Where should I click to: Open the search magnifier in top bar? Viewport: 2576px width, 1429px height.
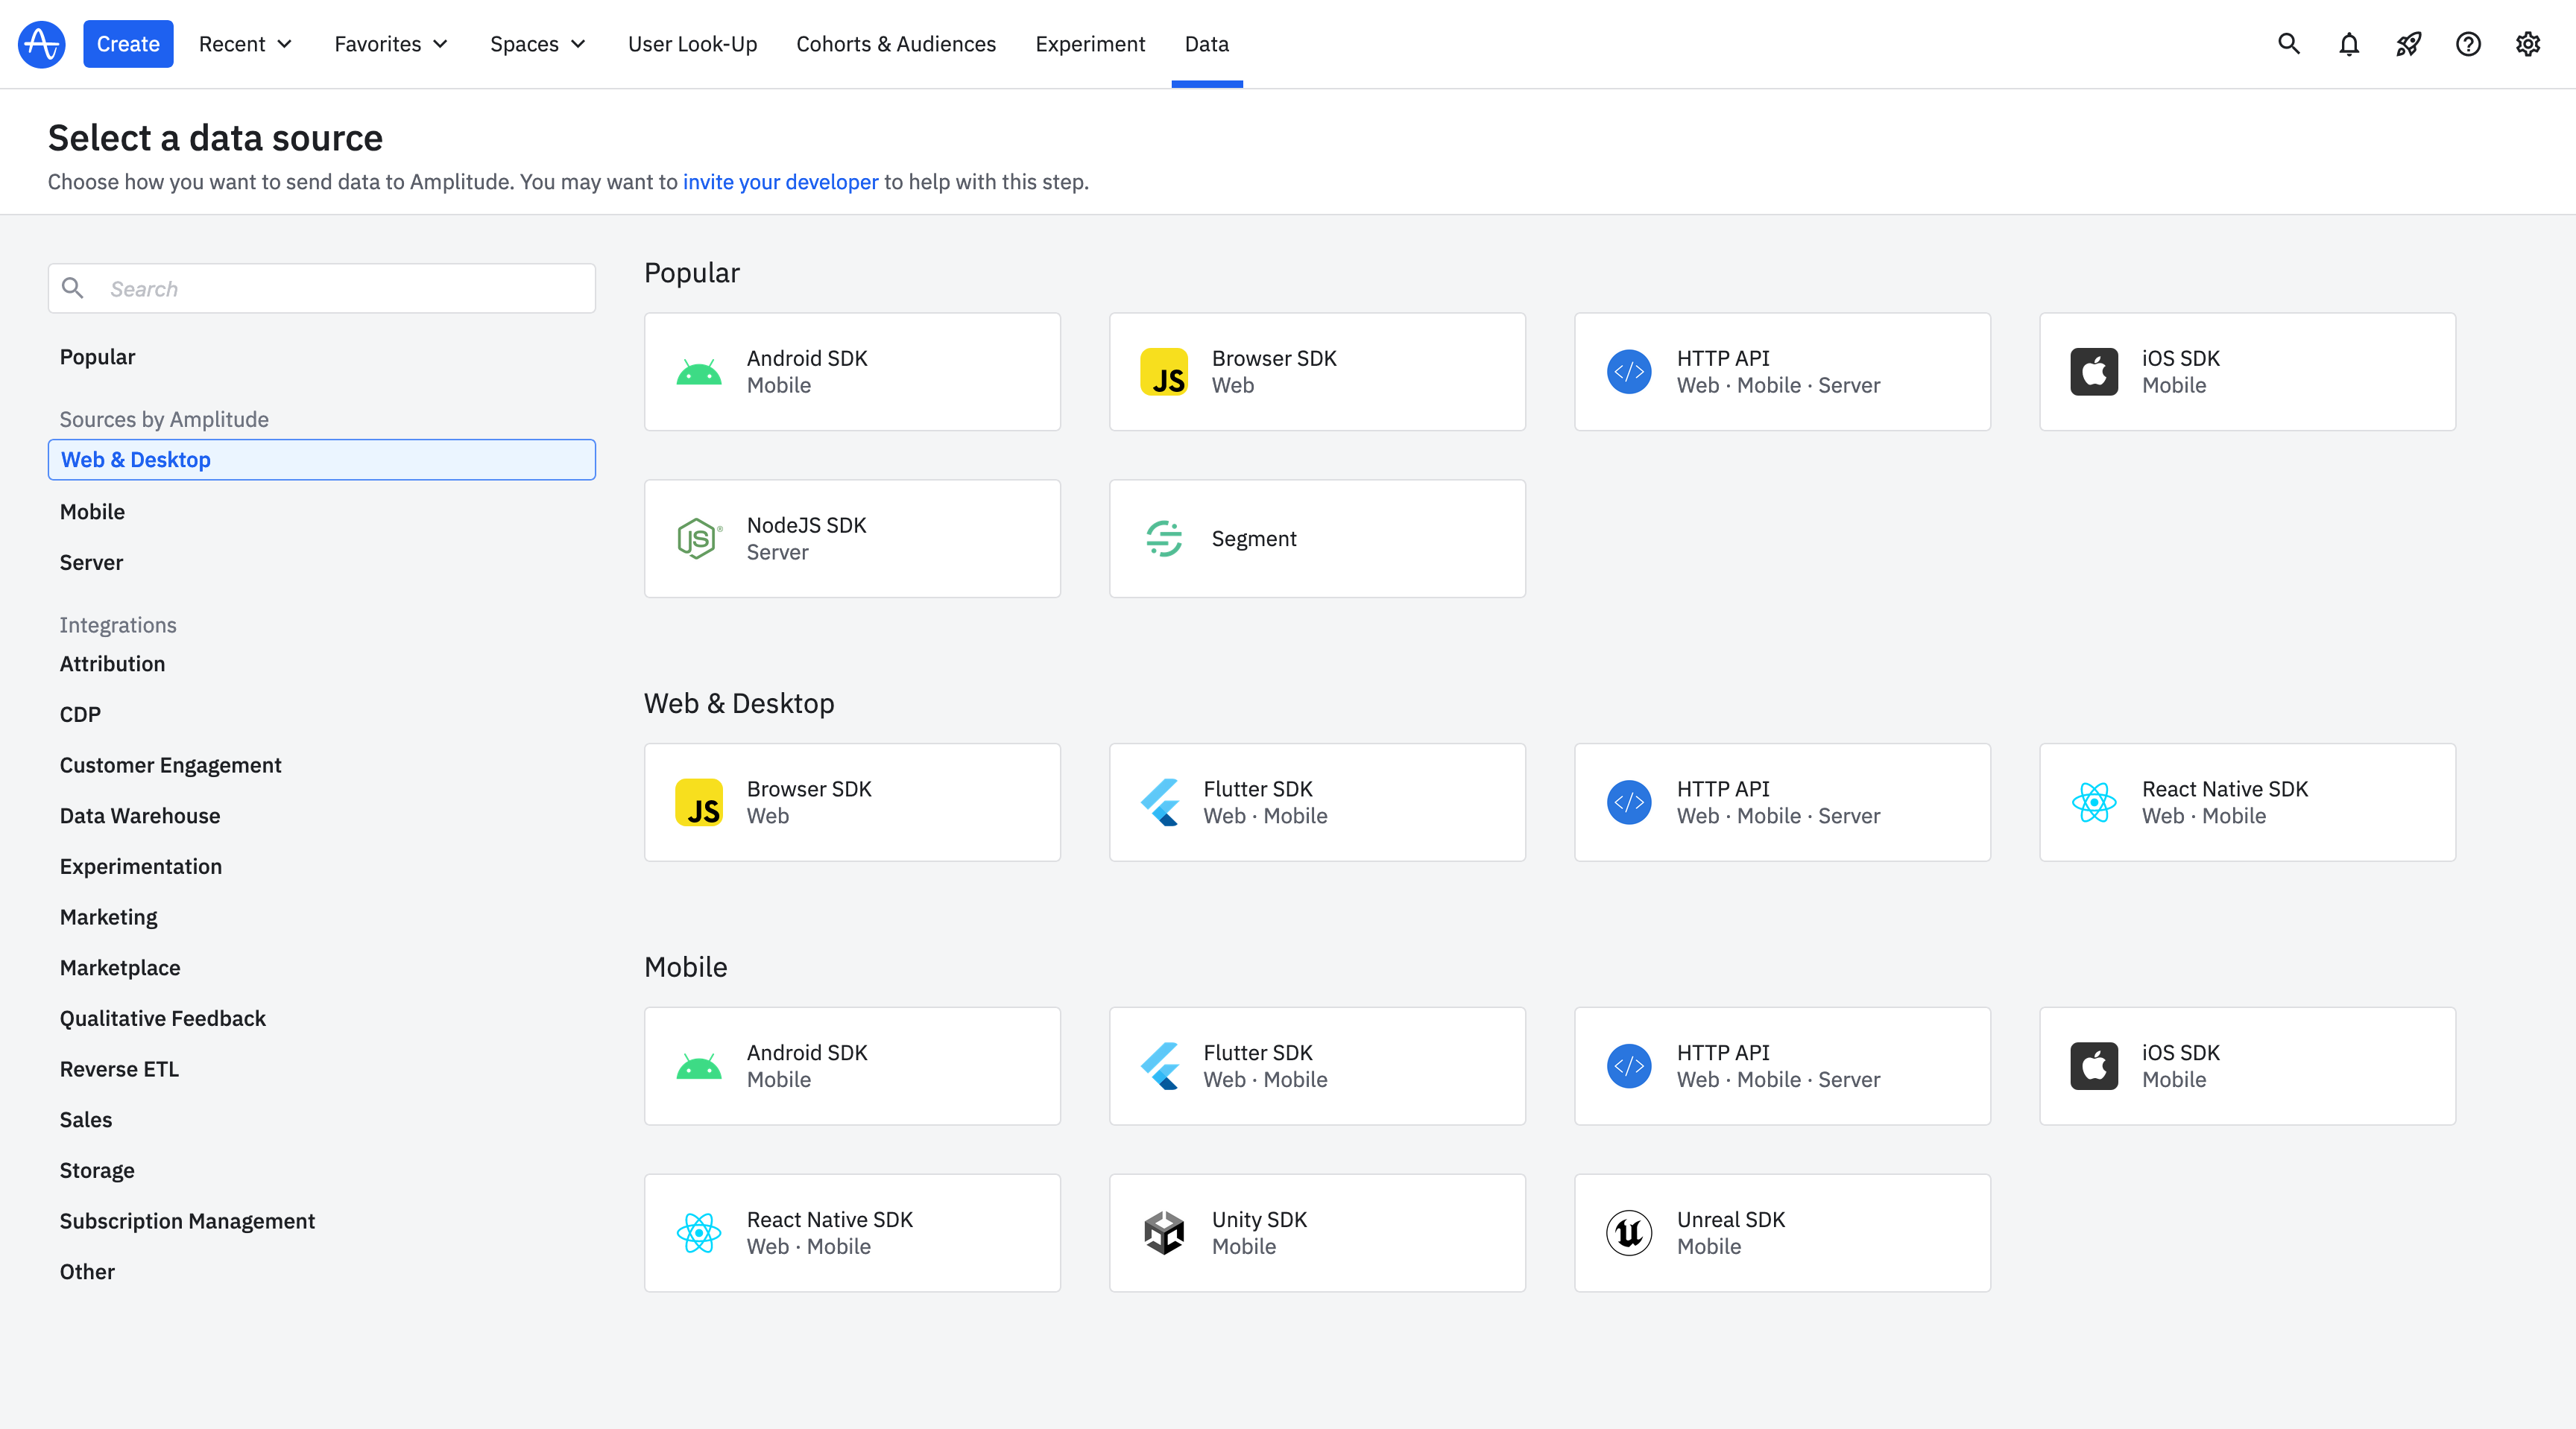tap(2289, 44)
